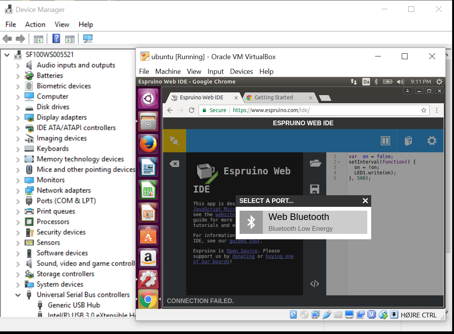Open the Espruino book help icon

[408, 141]
